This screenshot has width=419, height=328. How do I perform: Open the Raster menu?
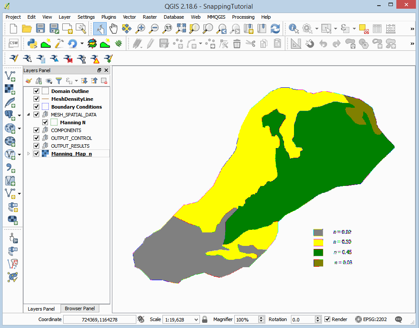click(x=150, y=17)
